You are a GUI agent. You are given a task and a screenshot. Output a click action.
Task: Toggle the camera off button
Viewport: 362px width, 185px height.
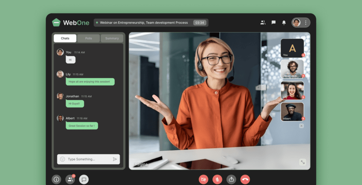click(203, 180)
